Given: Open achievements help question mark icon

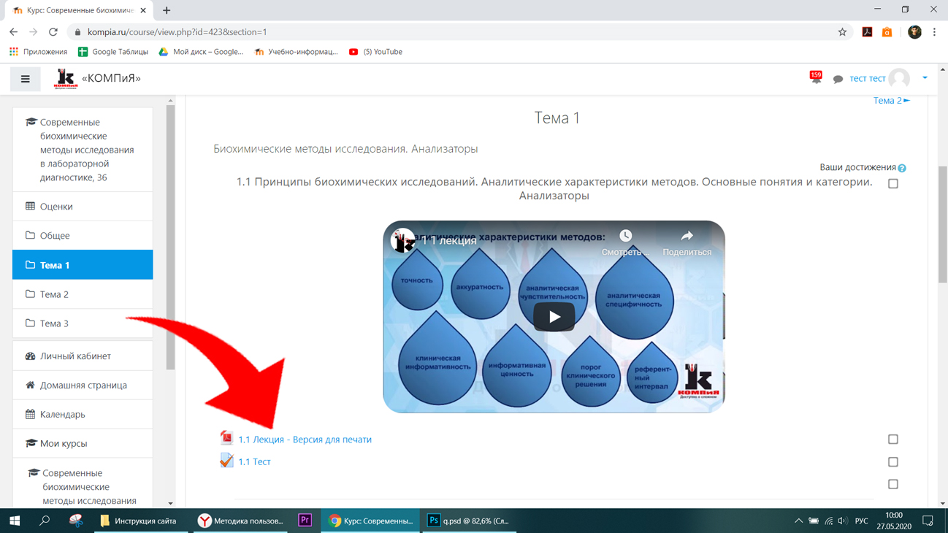Looking at the screenshot, I should (x=902, y=168).
